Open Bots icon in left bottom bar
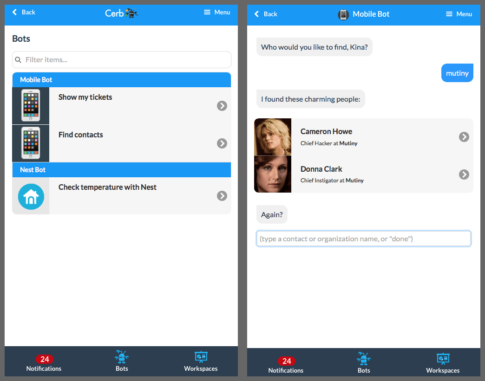485x381 pixels. (122, 356)
